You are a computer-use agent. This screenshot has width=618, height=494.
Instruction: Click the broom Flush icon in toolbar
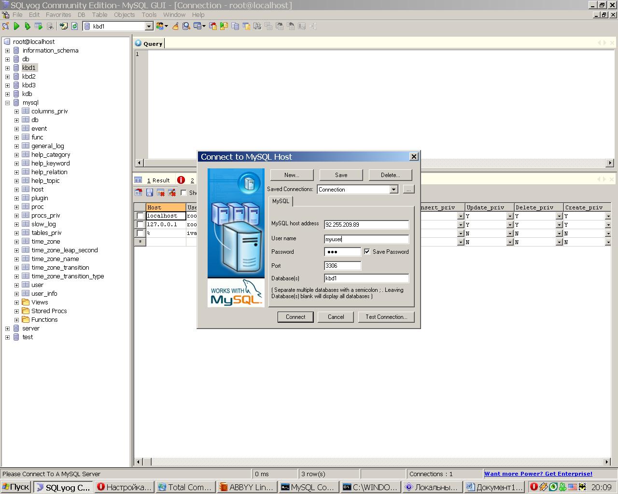[x=175, y=27]
